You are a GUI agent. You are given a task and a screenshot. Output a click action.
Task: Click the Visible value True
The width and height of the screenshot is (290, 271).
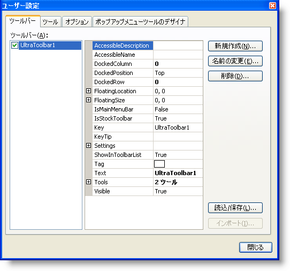tap(178, 191)
